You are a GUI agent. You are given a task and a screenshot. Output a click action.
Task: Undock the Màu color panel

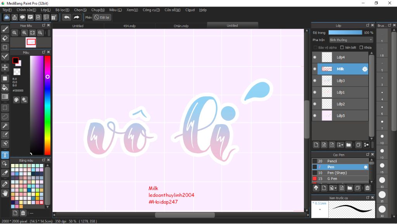tap(43, 52)
